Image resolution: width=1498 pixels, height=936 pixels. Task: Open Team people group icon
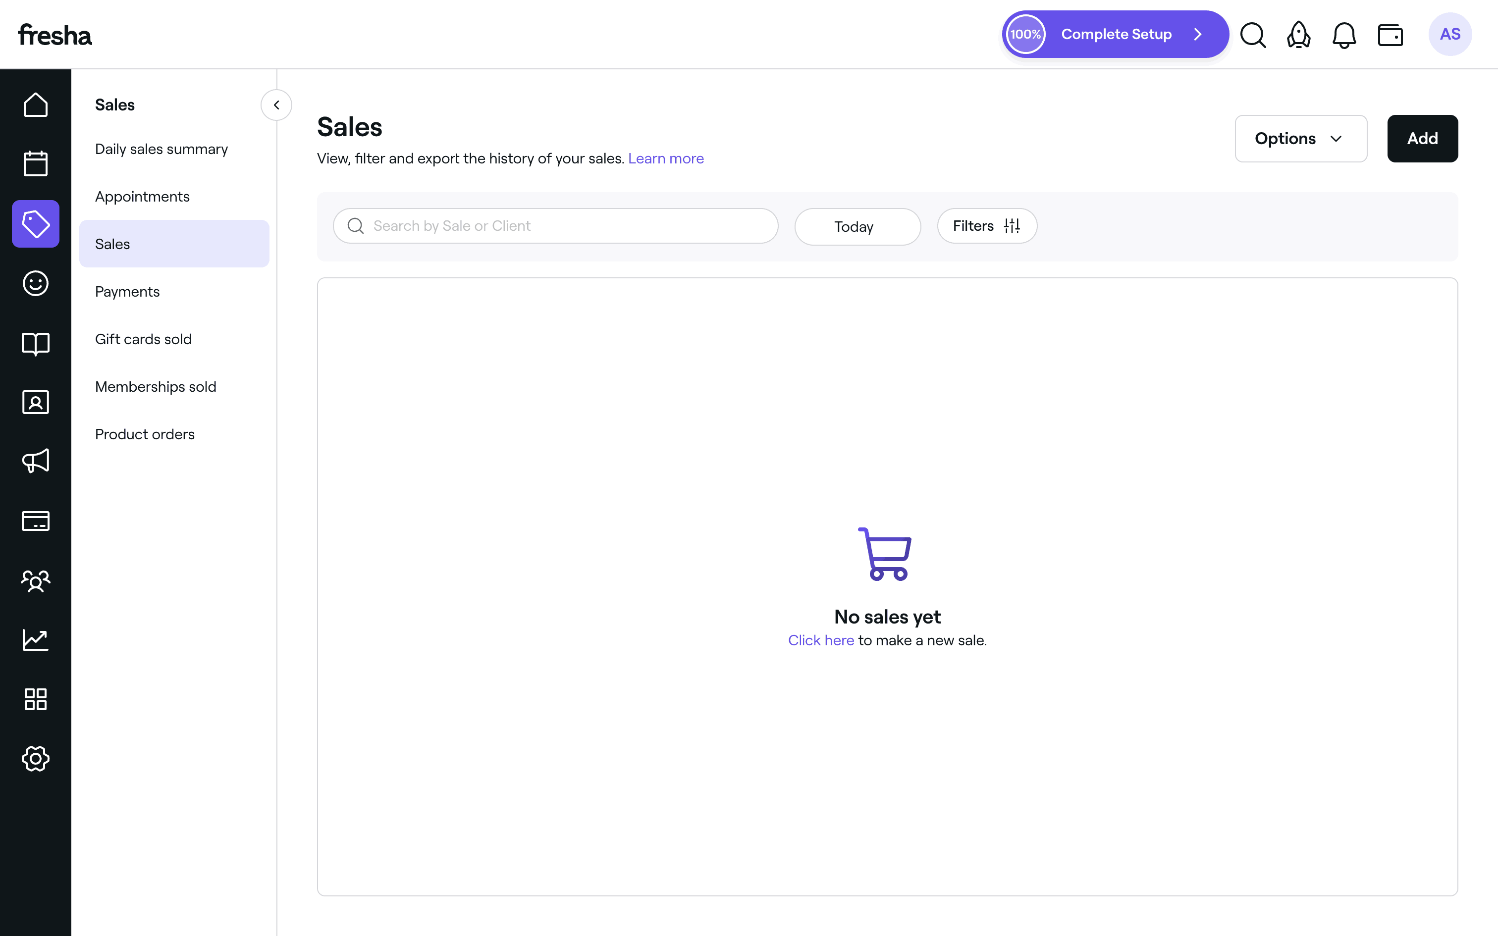(35, 580)
